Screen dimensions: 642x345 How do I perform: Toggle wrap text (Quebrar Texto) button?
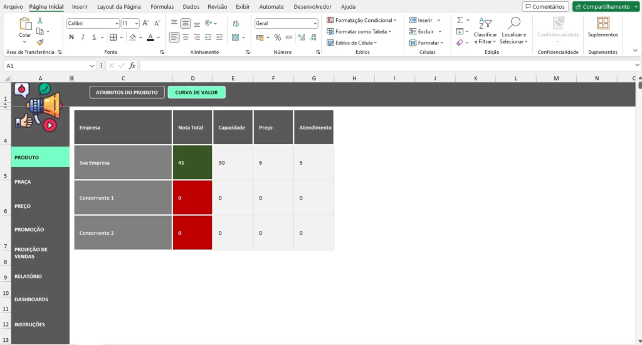(x=236, y=23)
